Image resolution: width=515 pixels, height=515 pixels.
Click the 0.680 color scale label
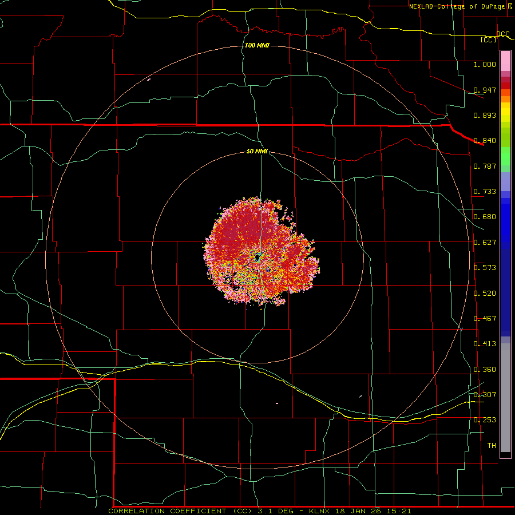coord(485,217)
